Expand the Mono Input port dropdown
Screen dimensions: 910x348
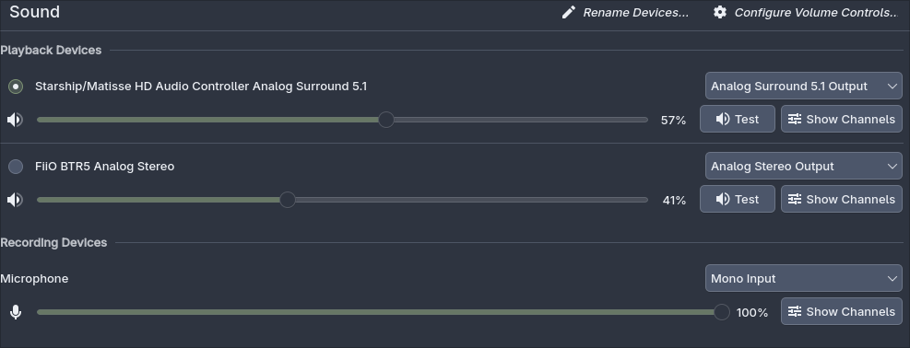click(x=804, y=279)
